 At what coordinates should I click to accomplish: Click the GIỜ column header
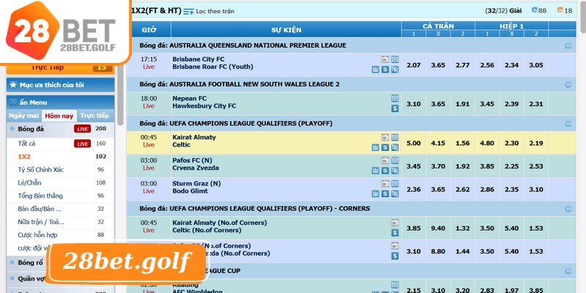[x=149, y=30]
